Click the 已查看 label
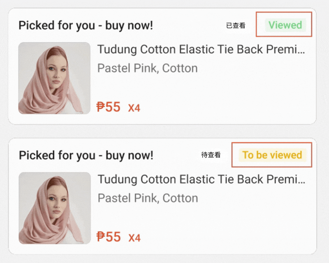Viewport: 329px width, 263px height. pos(236,25)
